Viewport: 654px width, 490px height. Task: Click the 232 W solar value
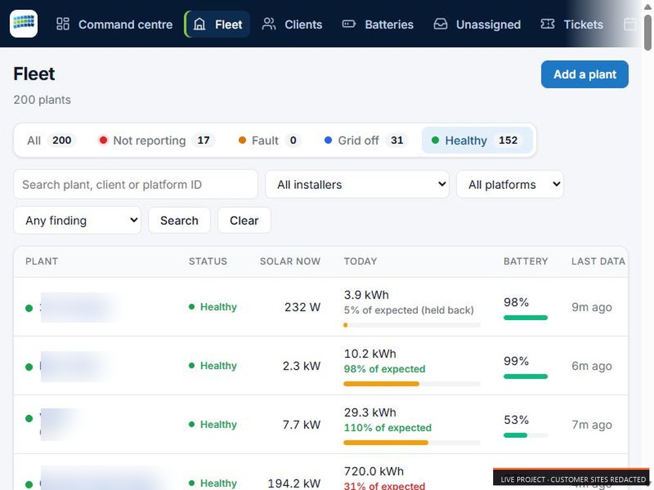coord(302,307)
